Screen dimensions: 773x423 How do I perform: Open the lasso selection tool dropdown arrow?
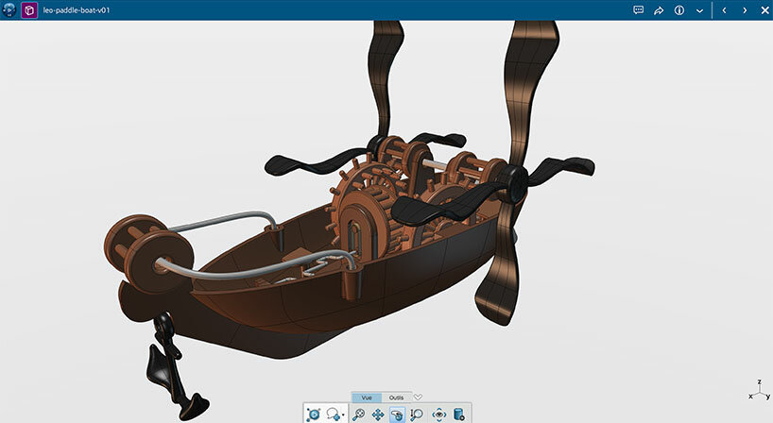(343, 415)
